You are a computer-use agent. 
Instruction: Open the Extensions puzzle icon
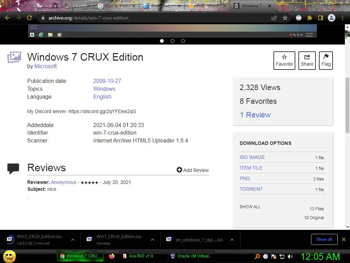(x=310, y=18)
